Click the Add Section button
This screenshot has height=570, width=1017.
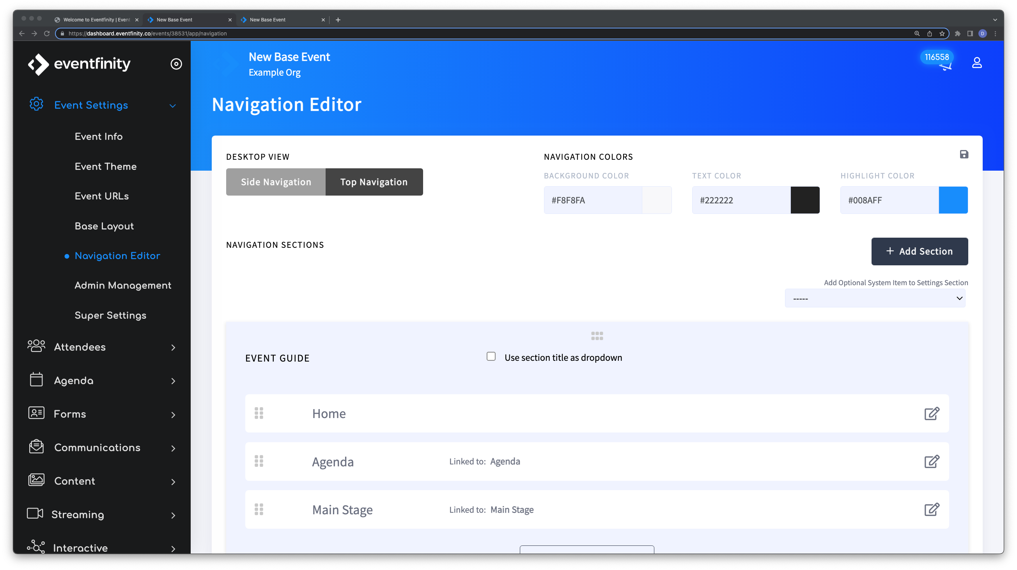(x=920, y=251)
